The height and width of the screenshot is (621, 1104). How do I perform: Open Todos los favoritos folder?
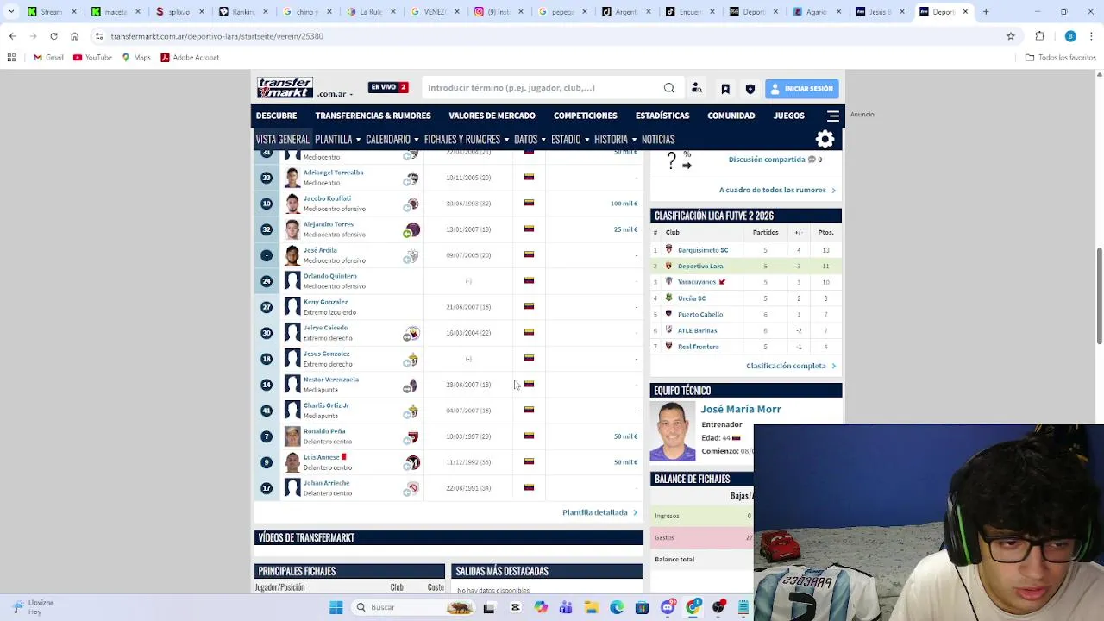pos(1061,57)
